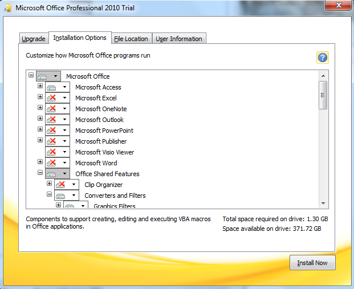This screenshot has height=289, width=354.
Task: Click the feature list scrollbar thumb
Action: (x=323, y=95)
